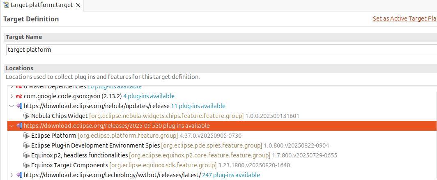Click [org.eclipse.platform.feature.group] identifier text
This screenshot has height=180, width=437.
(x=128, y=136)
